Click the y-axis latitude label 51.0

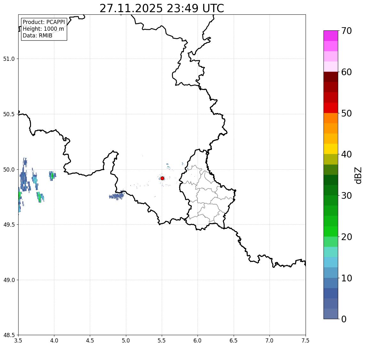coord(9,59)
